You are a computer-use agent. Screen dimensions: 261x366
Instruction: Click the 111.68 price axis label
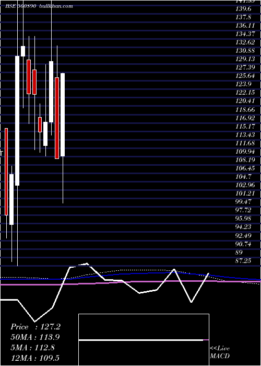pos(245,143)
